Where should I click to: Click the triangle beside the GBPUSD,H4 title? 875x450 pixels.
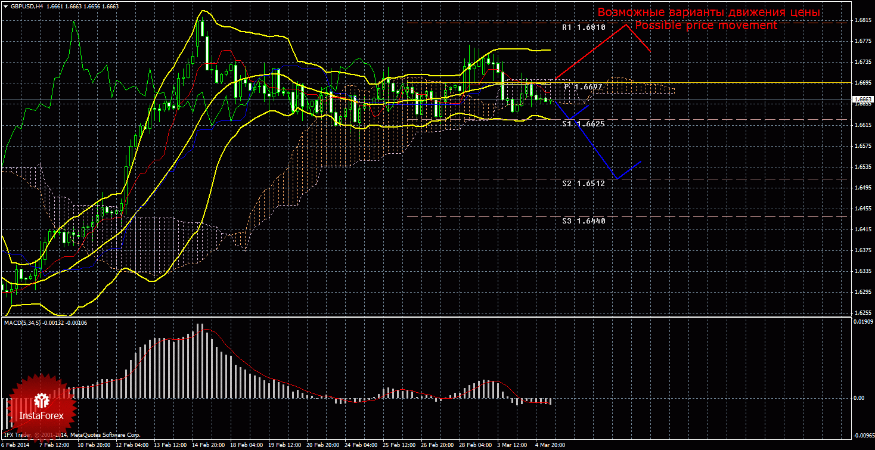(x=5, y=6)
